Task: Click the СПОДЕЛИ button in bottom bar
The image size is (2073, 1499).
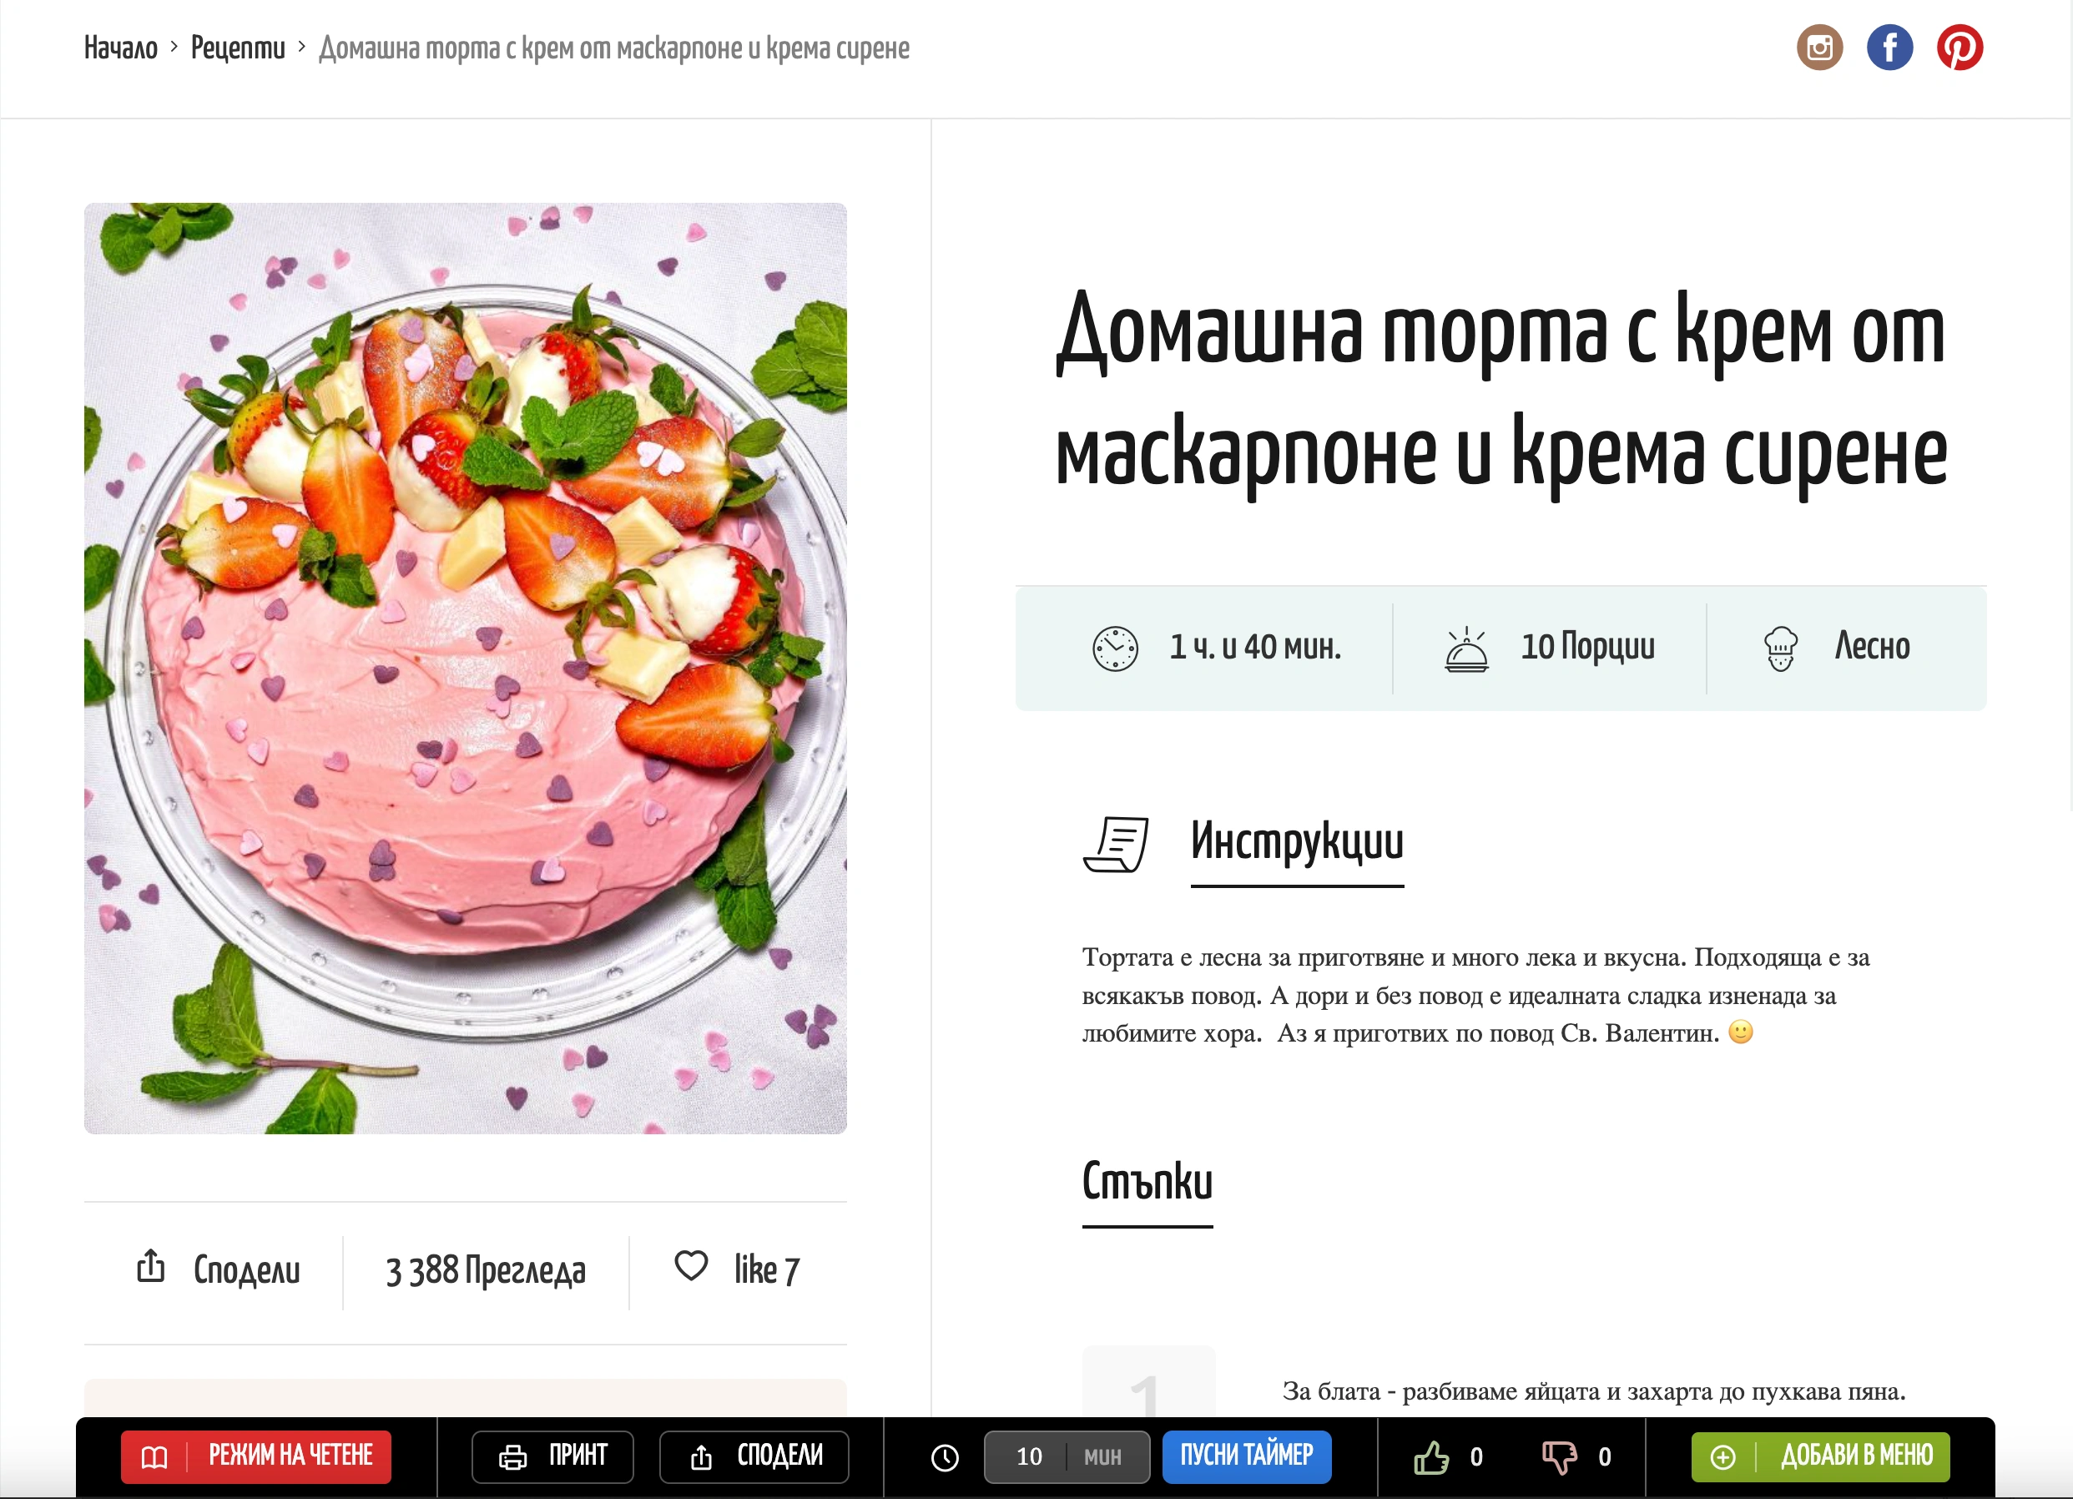Action: (x=754, y=1457)
